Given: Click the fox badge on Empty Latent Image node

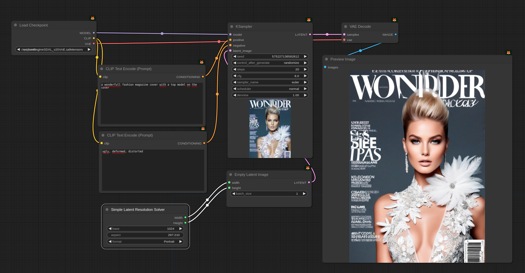Looking at the screenshot, I should tap(308, 168).
